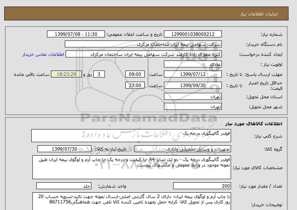Viewport: 297px width, 210px height.
Task: Click the label 'حداقل تاریخ اعتبار قیمت:'
Action: coord(265,86)
